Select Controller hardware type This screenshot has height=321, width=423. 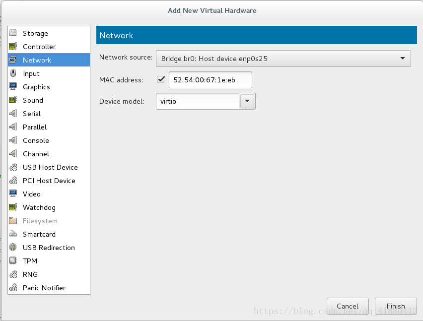pos(49,47)
